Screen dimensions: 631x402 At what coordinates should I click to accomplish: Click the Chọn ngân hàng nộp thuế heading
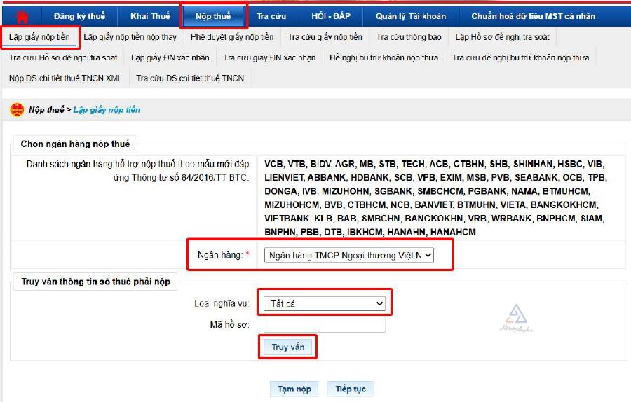[75, 144]
